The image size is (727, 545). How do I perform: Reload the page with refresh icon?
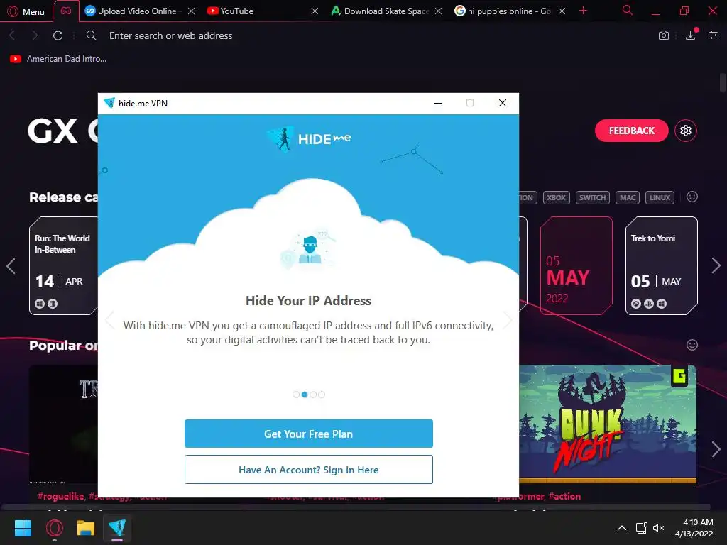[x=58, y=35]
